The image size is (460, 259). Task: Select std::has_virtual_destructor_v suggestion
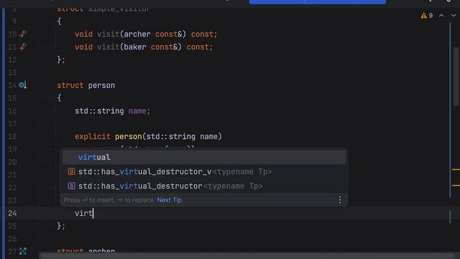pos(204,171)
